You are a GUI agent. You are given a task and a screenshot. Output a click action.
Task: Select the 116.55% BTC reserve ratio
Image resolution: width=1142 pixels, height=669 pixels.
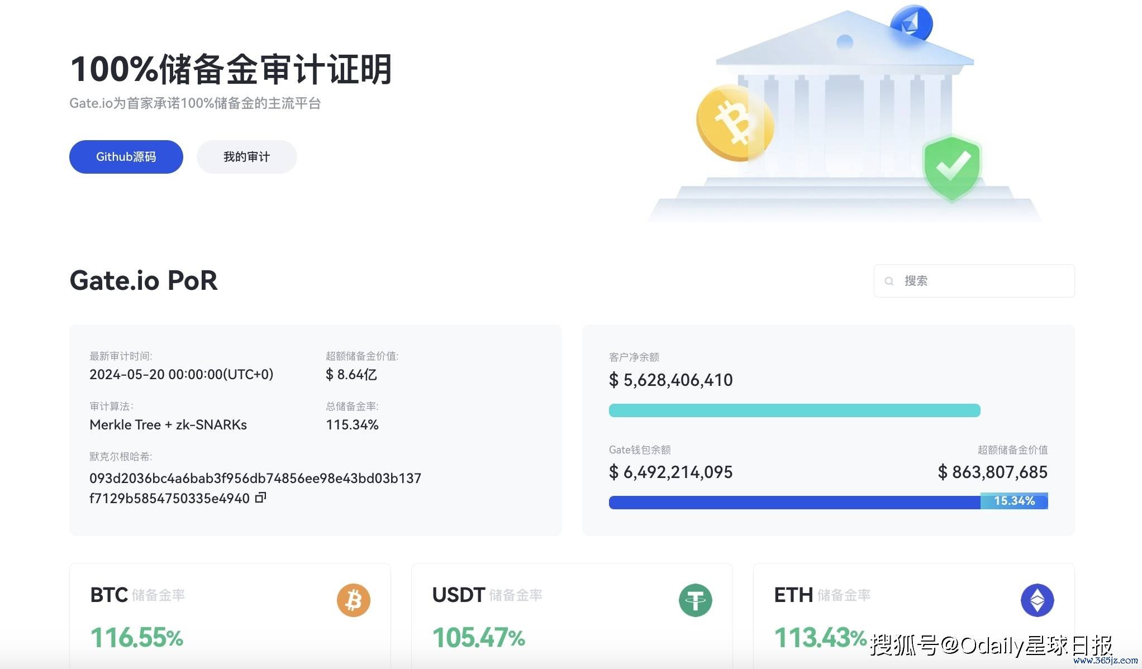pyautogui.click(x=137, y=638)
